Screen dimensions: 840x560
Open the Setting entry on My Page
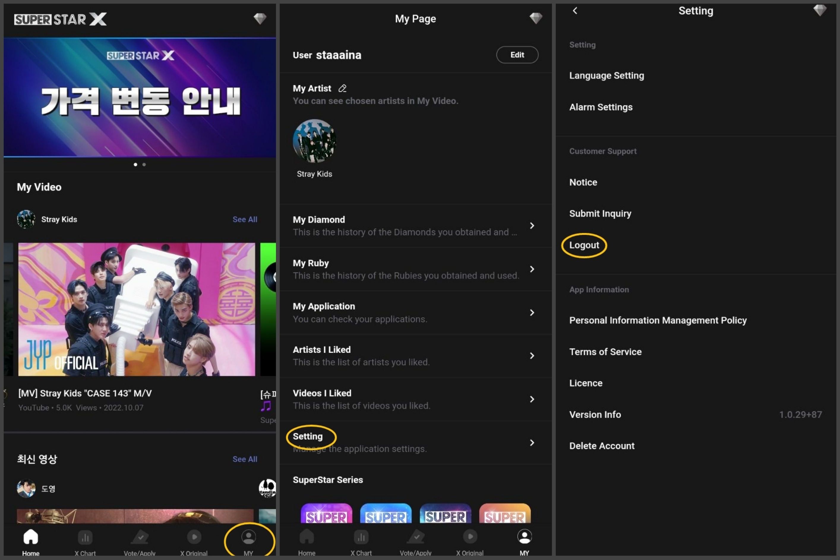pyautogui.click(x=416, y=442)
